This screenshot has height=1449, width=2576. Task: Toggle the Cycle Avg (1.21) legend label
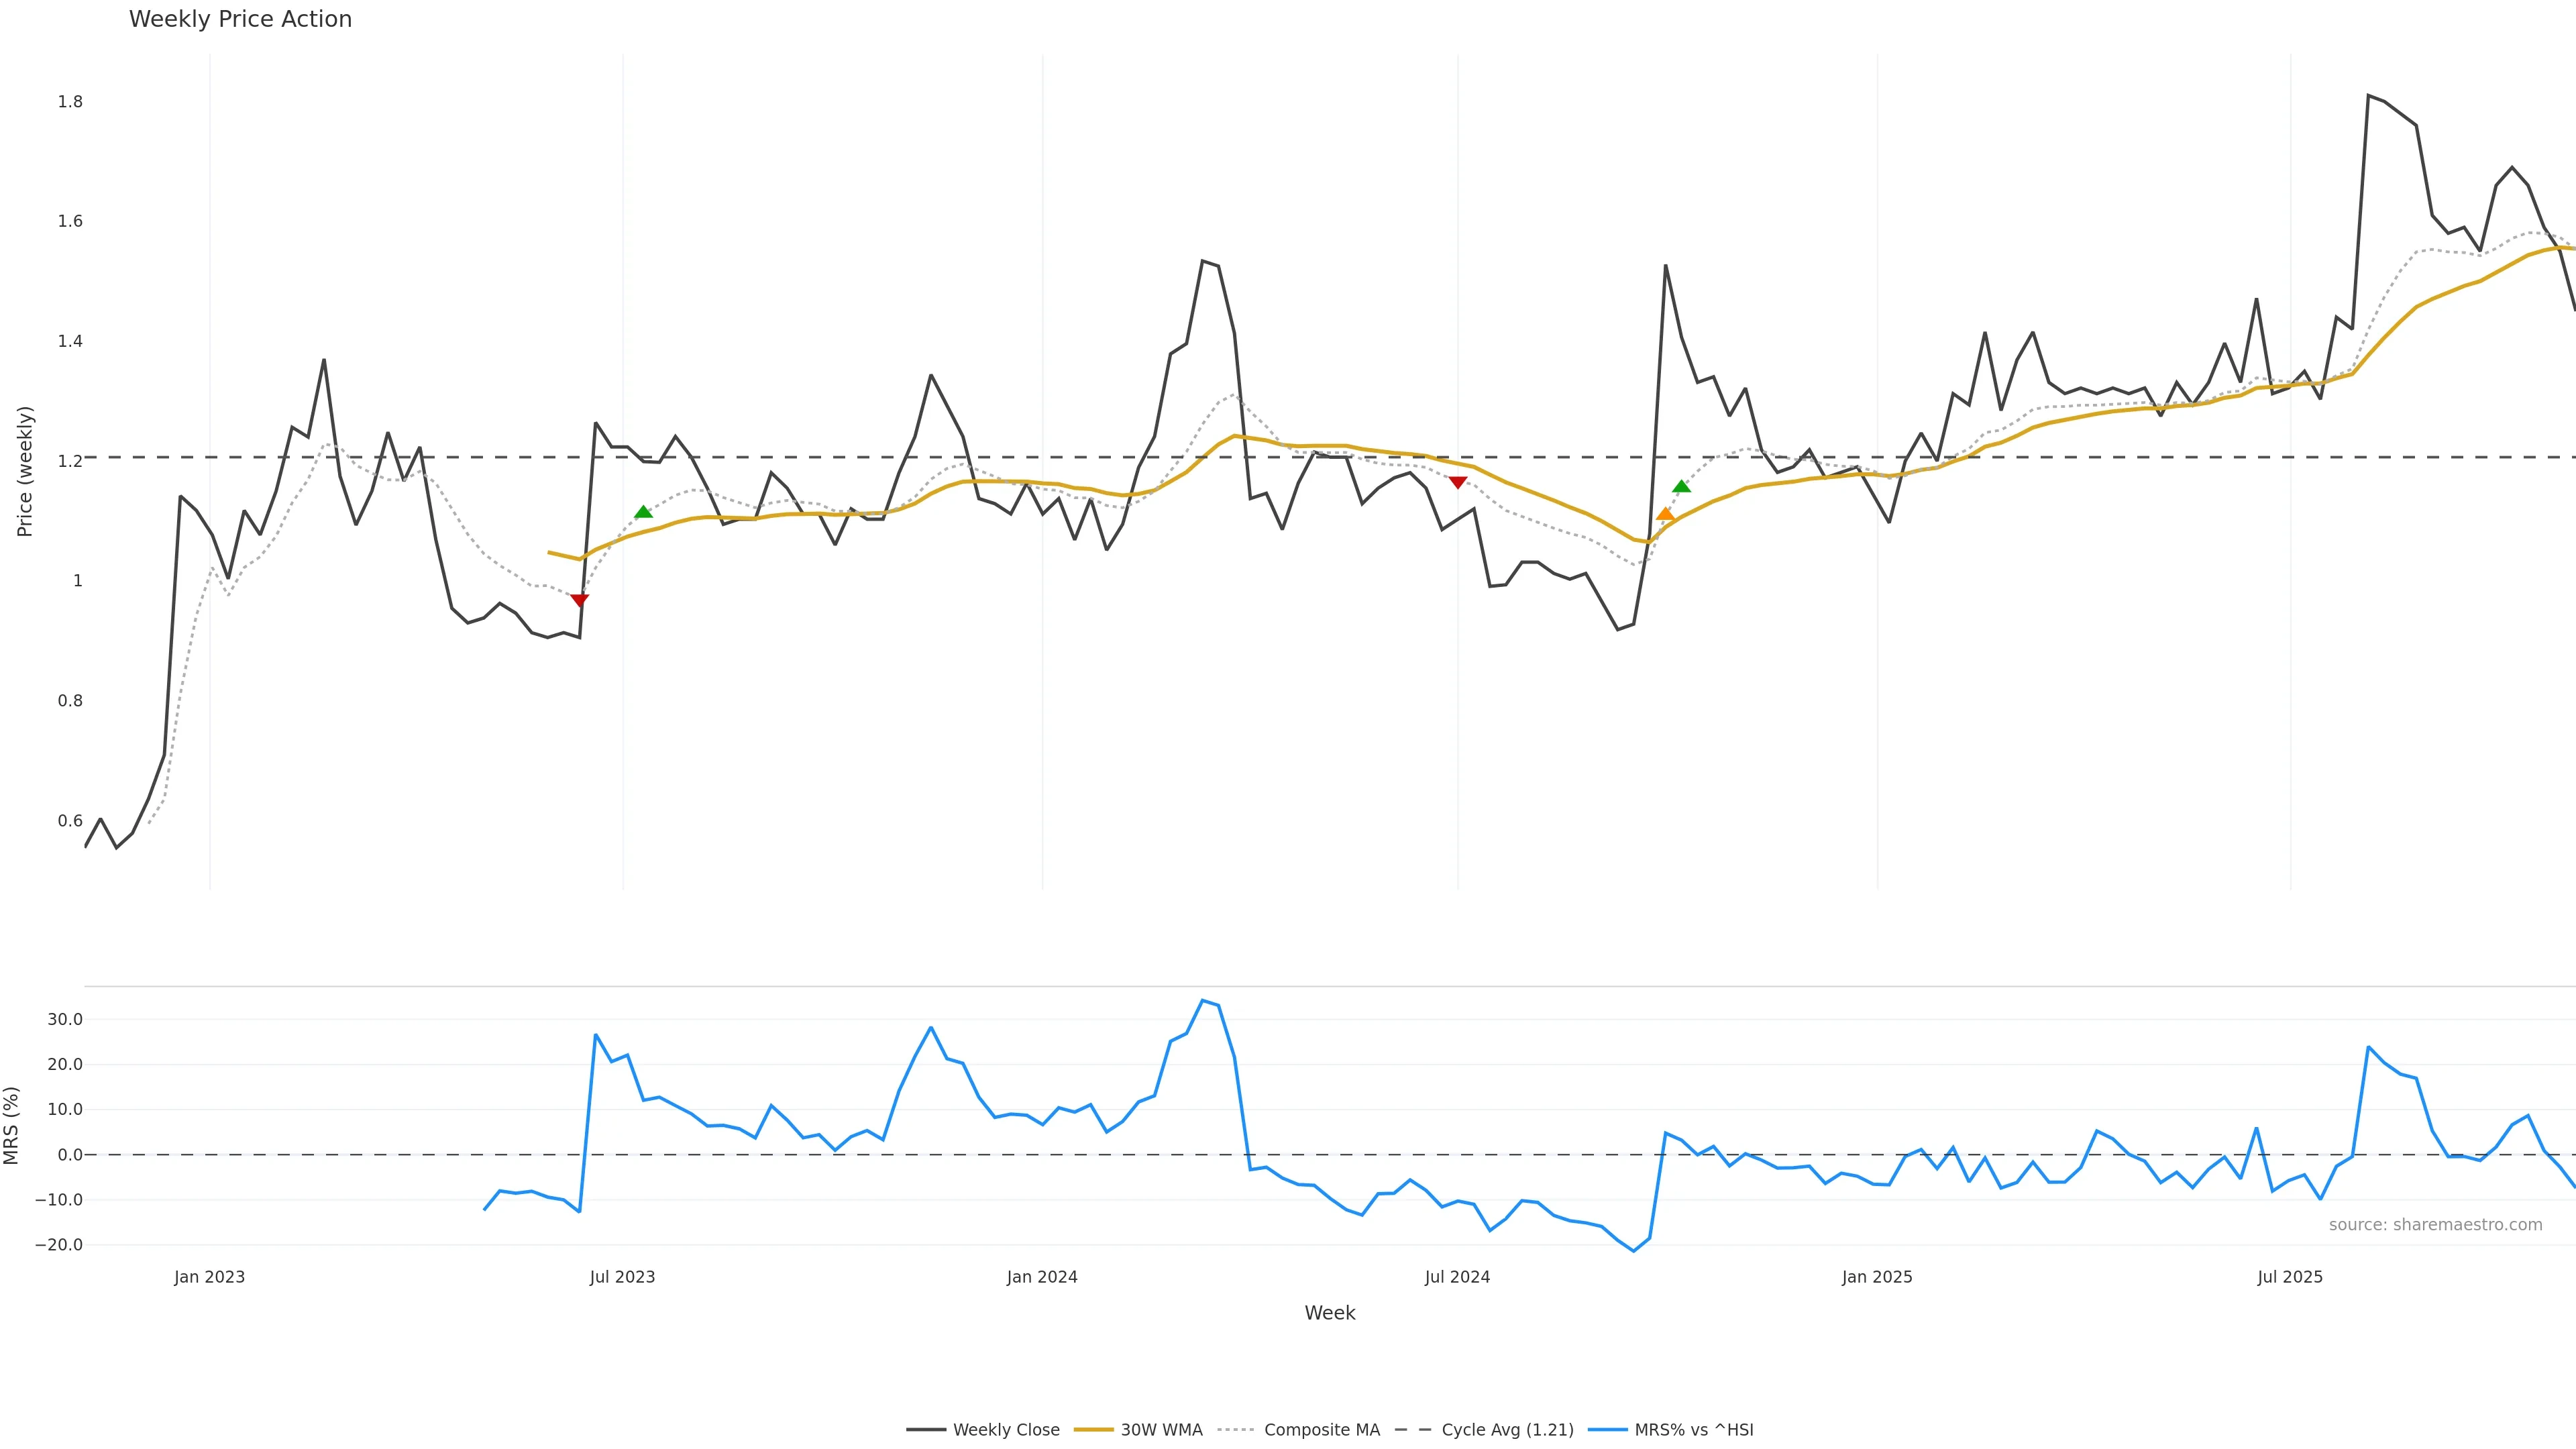(1507, 1430)
